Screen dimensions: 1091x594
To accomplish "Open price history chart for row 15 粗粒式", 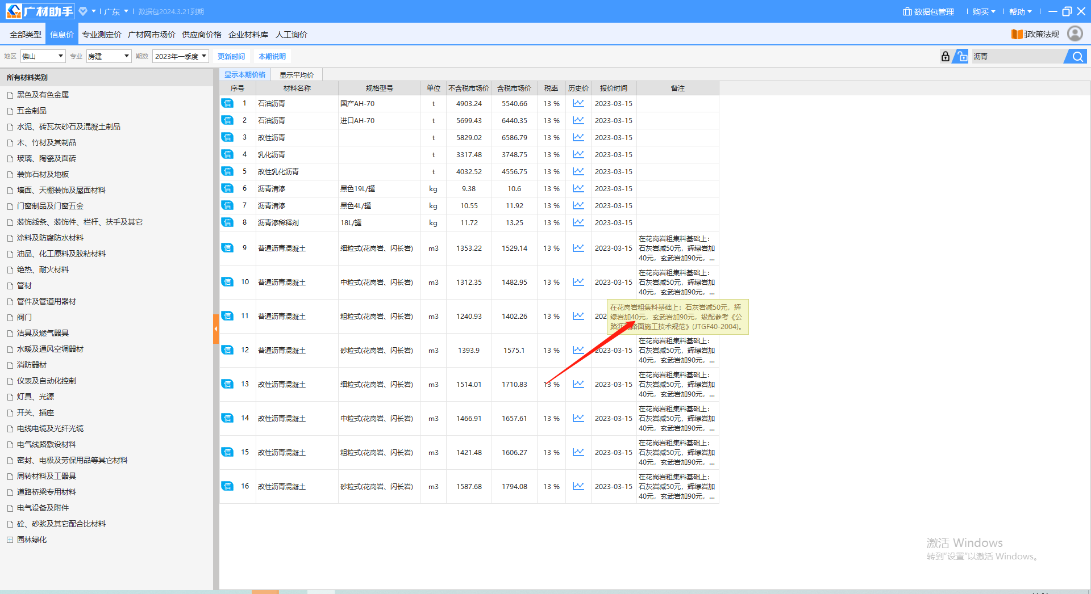I will [578, 452].
